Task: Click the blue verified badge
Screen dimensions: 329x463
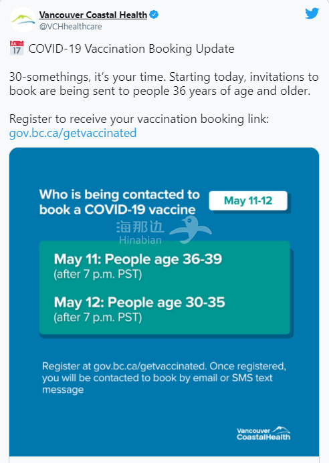Action: pos(154,15)
